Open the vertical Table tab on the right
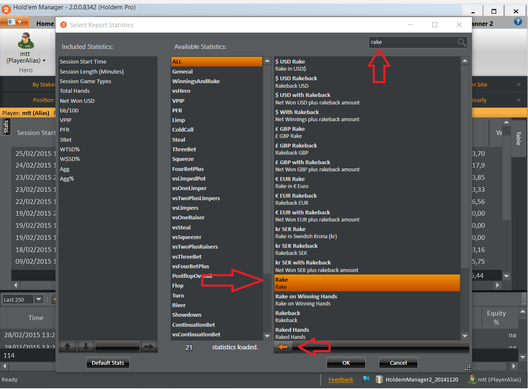This screenshot has width=528, height=389. [518, 138]
